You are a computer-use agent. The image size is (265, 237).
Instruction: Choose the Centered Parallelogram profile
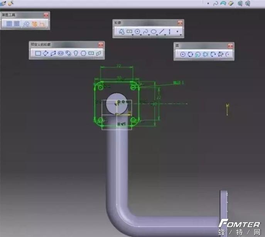(98, 54)
